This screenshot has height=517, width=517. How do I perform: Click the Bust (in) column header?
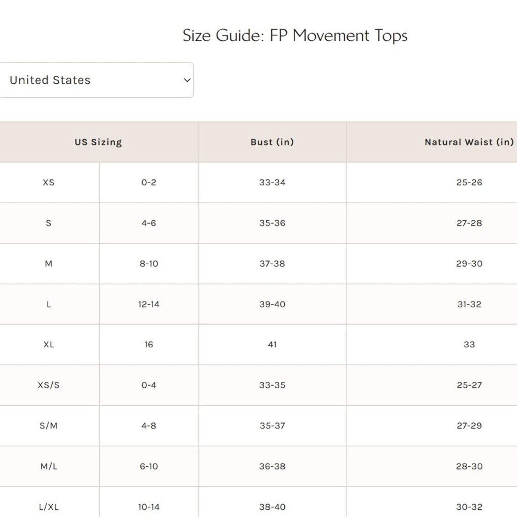tap(272, 142)
